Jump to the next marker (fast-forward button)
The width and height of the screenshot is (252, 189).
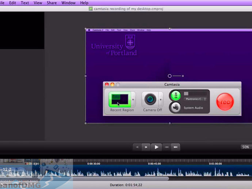coord(176,147)
